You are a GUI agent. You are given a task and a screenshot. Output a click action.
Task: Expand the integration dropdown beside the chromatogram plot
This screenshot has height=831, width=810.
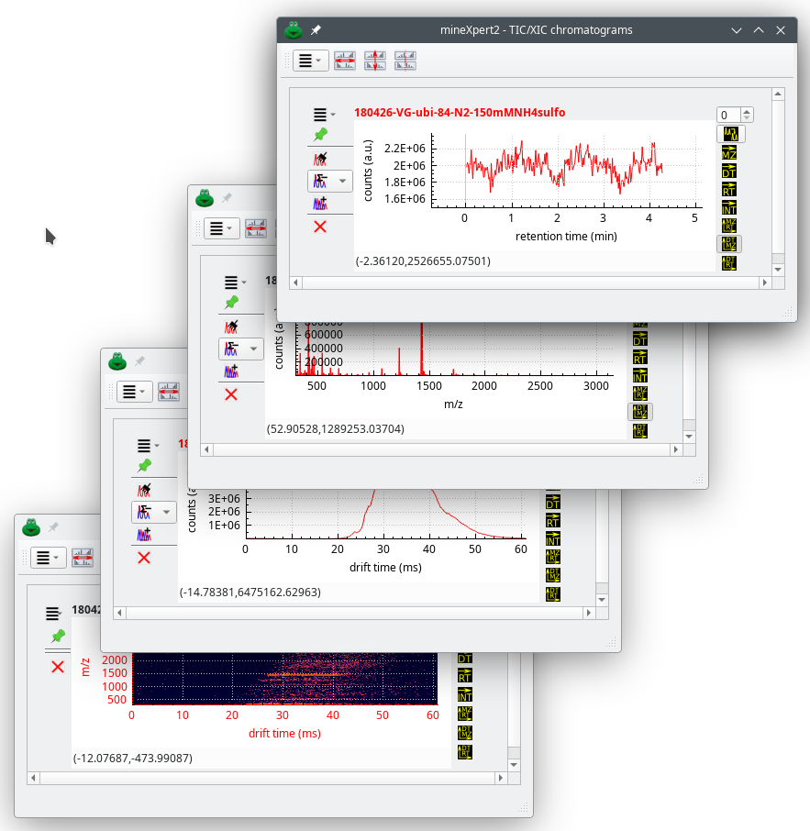coord(343,181)
